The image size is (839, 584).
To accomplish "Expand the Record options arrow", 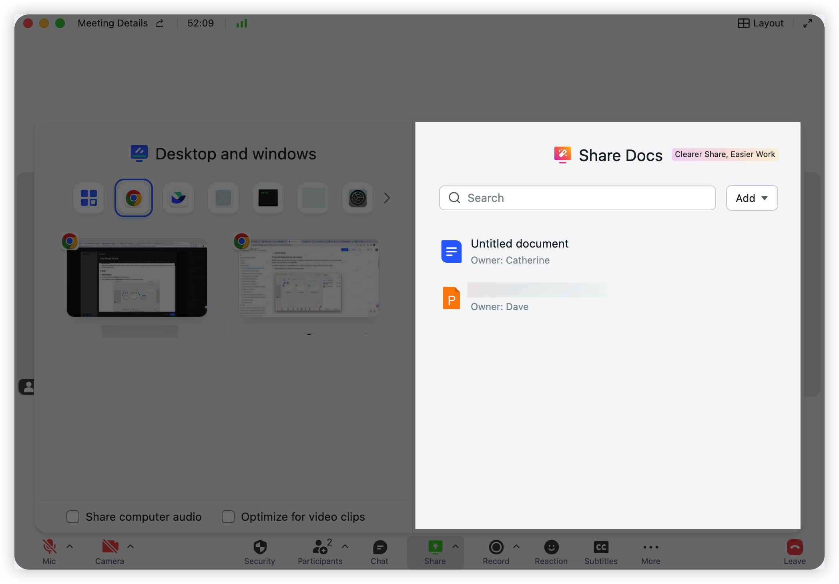I will [516, 546].
